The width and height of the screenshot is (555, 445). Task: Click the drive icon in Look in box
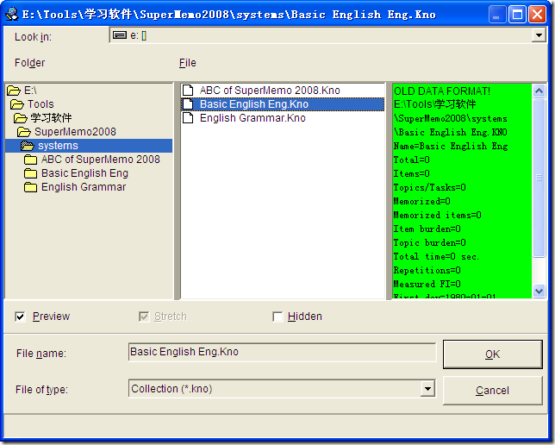120,35
